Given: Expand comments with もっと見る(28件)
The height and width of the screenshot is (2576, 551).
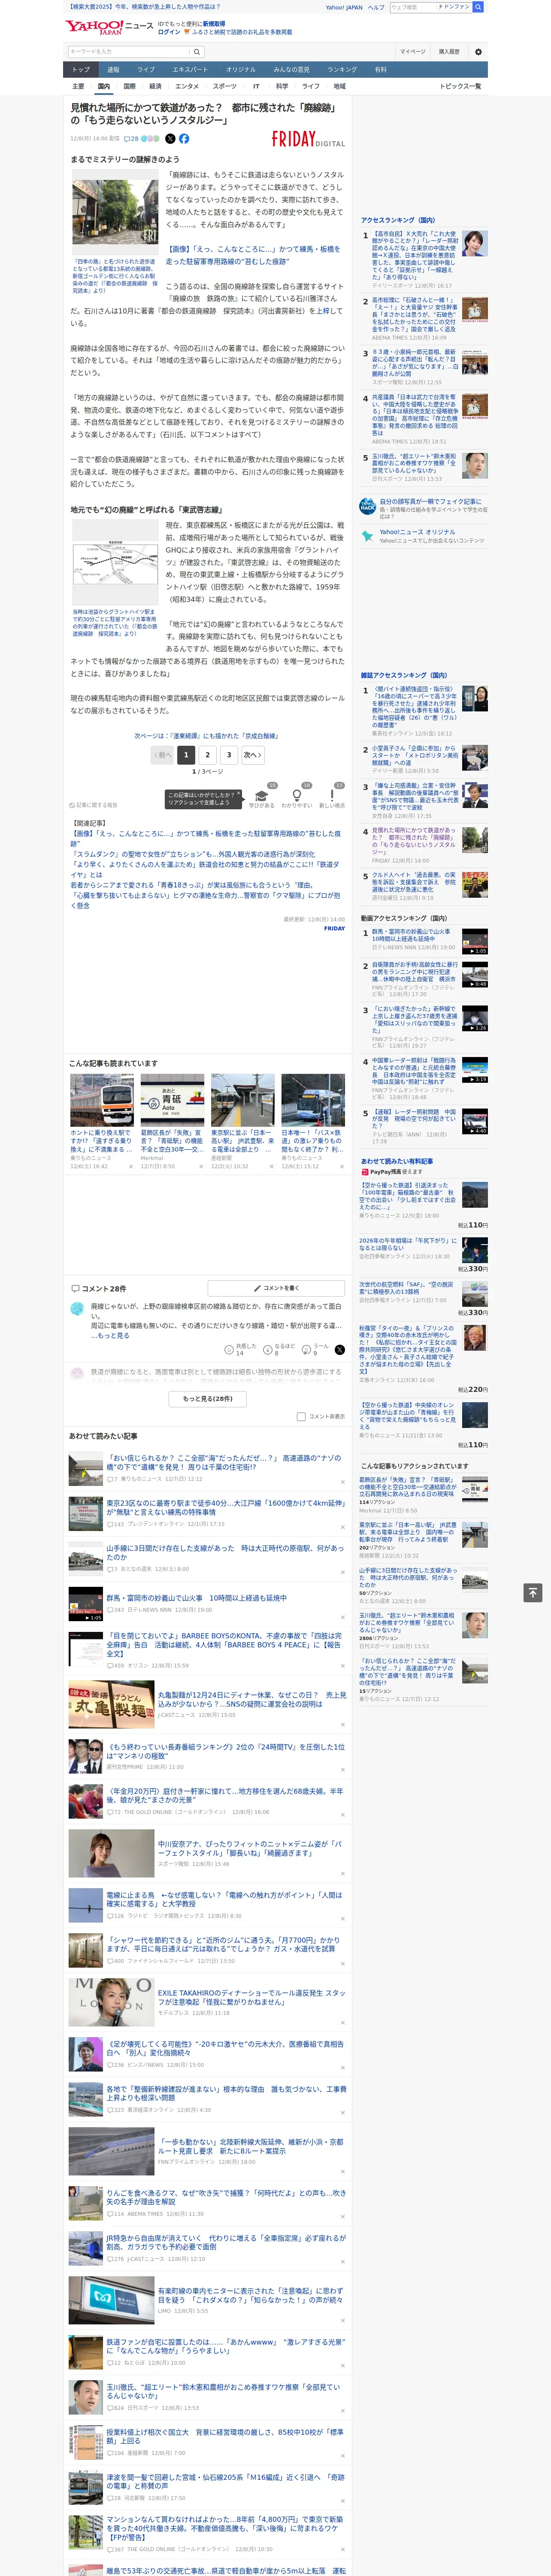Looking at the screenshot, I should [x=208, y=1399].
